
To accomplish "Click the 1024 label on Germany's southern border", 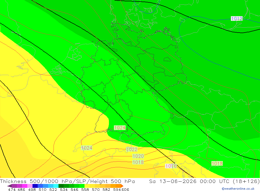I will (x=120, y=128).
